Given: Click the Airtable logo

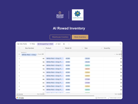Looking at the screenshot, I should point(20,98).
